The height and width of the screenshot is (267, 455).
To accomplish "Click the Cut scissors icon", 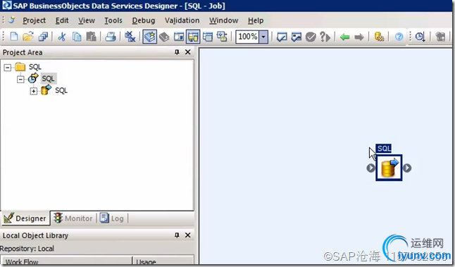I will [61, 37].
